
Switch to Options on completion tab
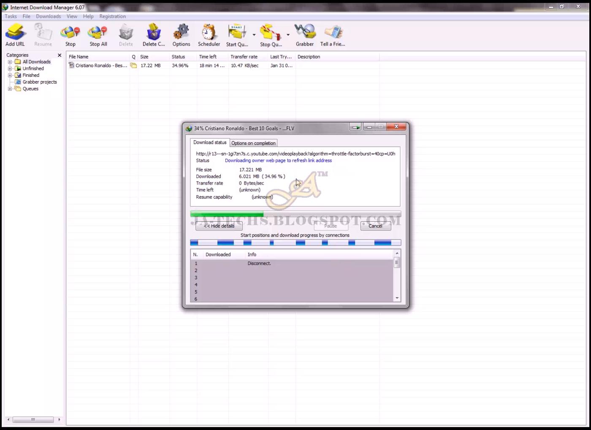[x=253, y=143]
